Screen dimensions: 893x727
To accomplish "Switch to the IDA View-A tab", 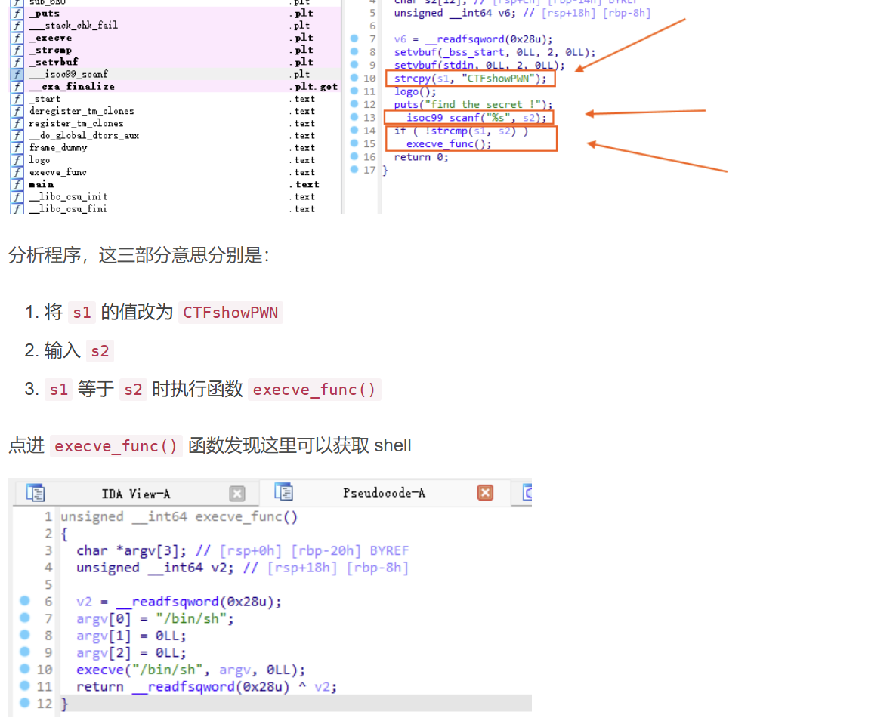I will point(135,494).
